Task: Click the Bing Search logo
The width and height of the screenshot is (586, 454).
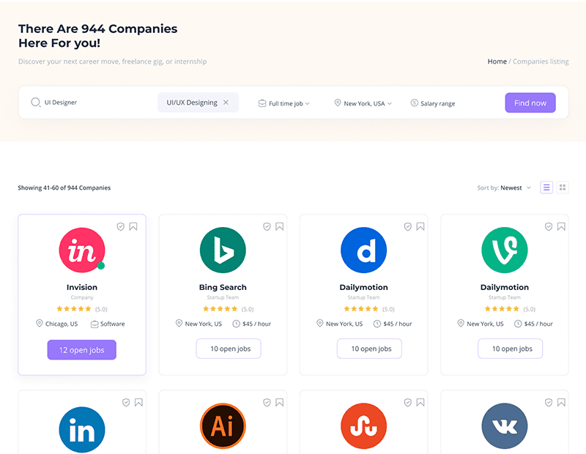Action: (x=223, y=250)
